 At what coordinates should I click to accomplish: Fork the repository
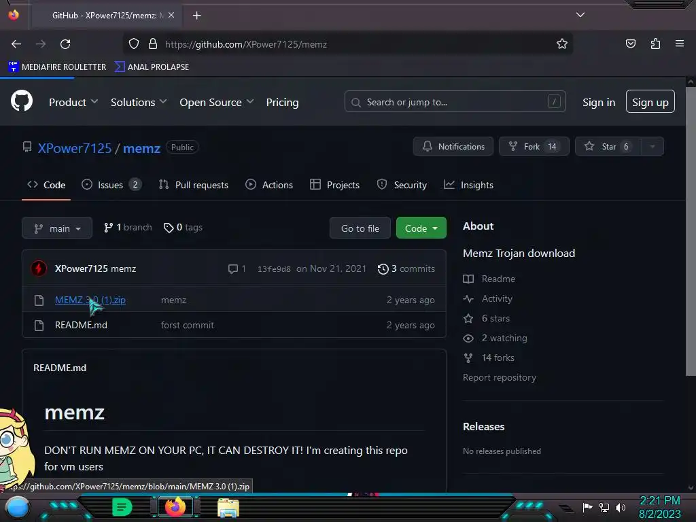[534, 147]
